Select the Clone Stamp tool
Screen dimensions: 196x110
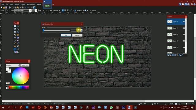pyautogui.click(x=15, y=46)
